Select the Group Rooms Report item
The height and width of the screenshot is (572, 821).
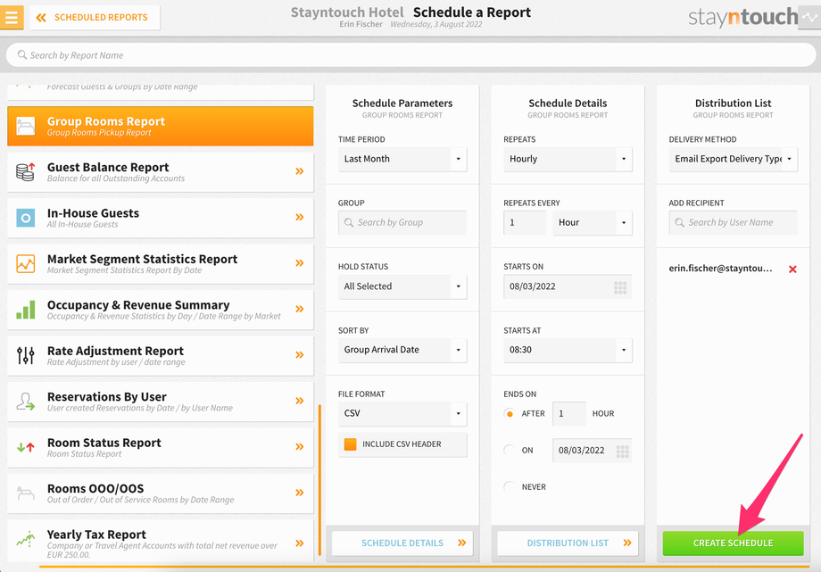tap(161, 126)
